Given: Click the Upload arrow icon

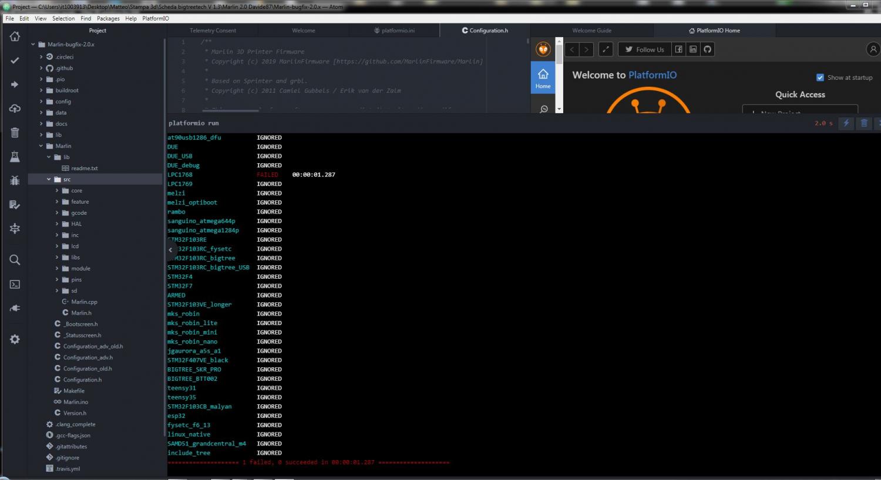Looking at the screenshot, I should [x=15, y=84].
